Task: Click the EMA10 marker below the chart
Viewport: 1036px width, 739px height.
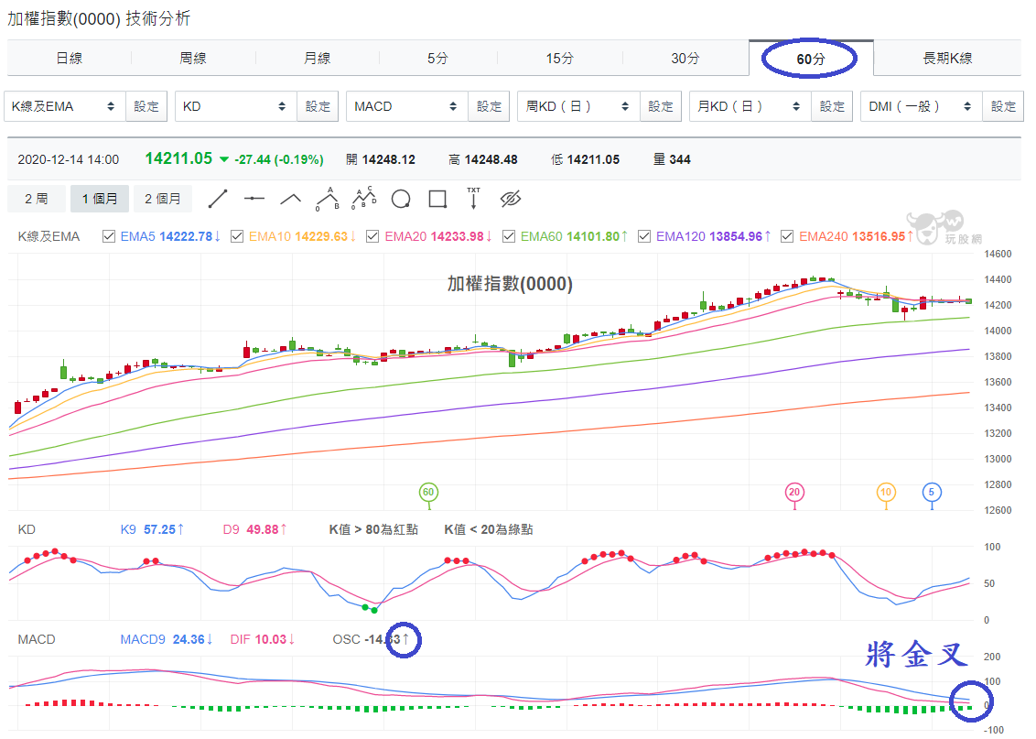Action: click(x=886, y=493)
